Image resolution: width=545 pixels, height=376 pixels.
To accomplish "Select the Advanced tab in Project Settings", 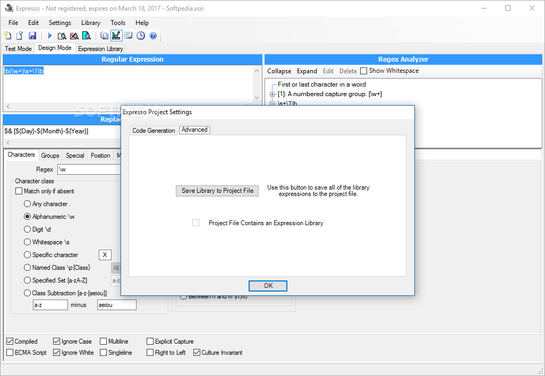I will [x=194, y=130].
